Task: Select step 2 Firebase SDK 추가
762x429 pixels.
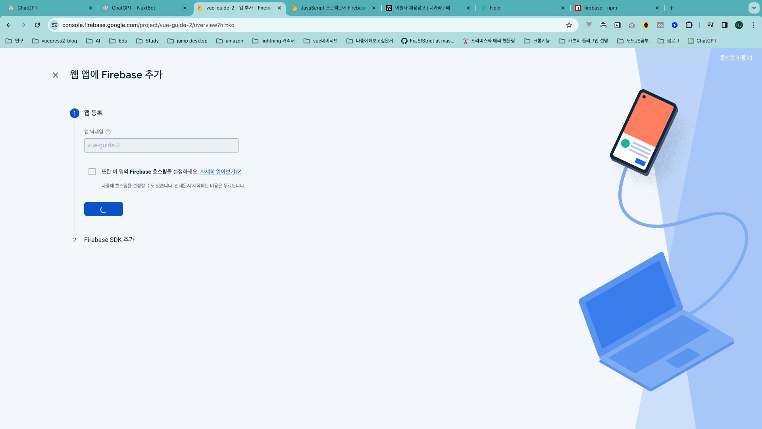Action: click(x=109, y=240)
